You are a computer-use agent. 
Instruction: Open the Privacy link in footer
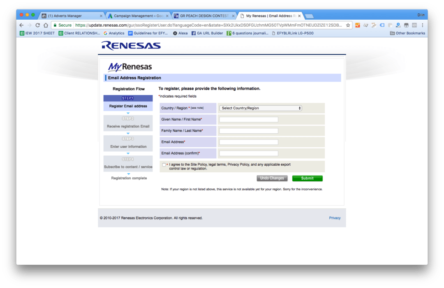click(x=335, y=218)
